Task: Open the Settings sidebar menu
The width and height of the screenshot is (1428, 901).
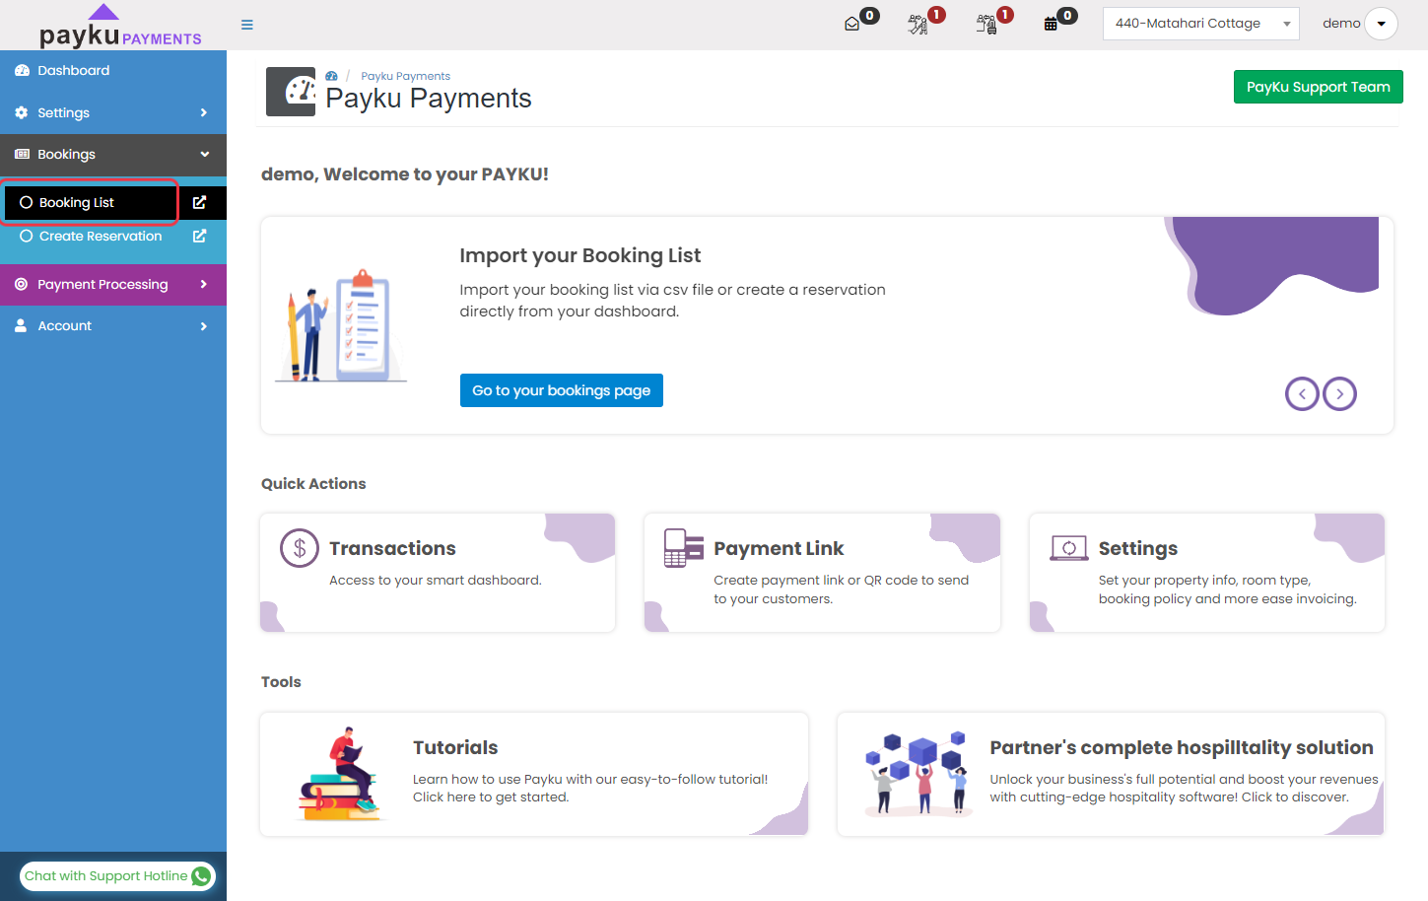Action: [113, 112]
